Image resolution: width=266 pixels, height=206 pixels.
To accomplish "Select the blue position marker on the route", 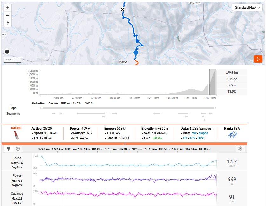I will pyautogui.click(x=136, y=53).
